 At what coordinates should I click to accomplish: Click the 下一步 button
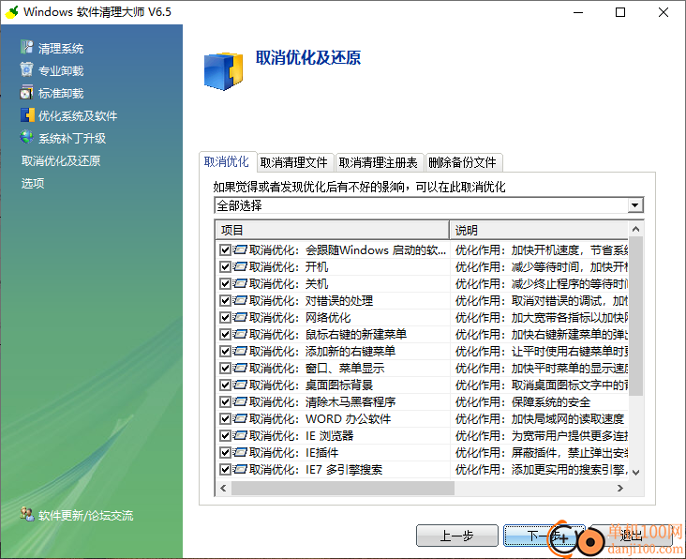pyautogui.click(x=544, y=536)
